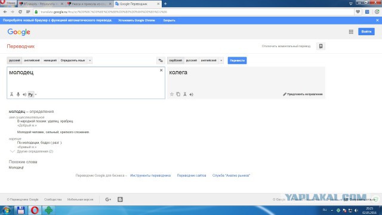
Task: Open the Переводчик heading link
Action: click(21, 47)
